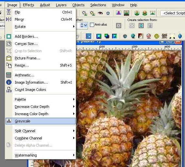The height and width of the screenshot is (167, 185).
Task: Create selection from layer opaque icon
Action: [141, 26]
